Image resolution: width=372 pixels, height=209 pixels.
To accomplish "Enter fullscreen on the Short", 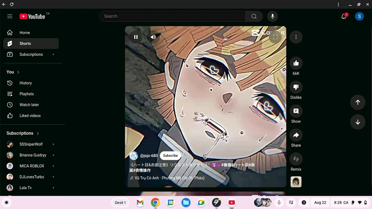I will (275, 37).
